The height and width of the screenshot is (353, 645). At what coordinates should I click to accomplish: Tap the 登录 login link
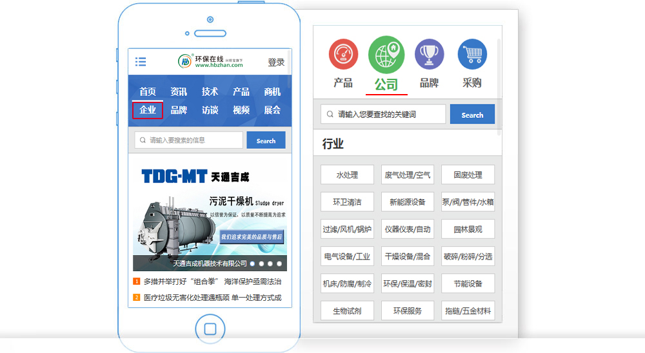coord(276,62)
